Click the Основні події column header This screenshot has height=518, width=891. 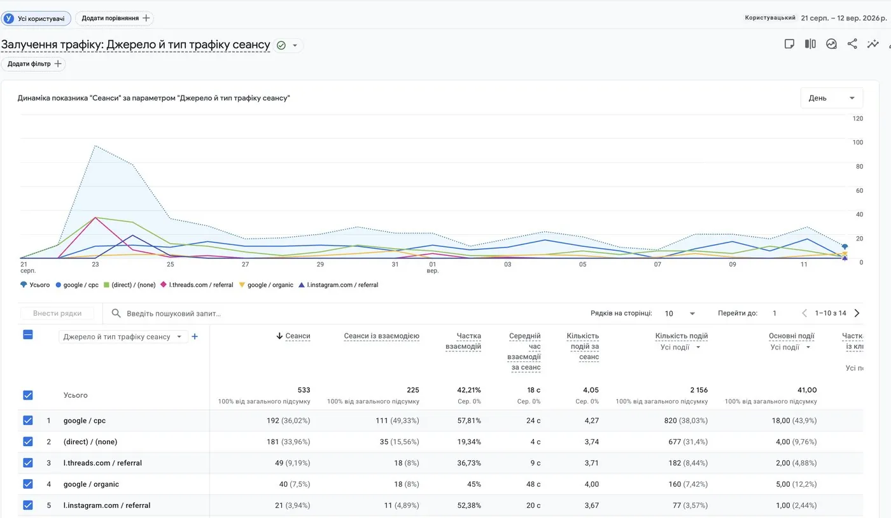(791, 336)
